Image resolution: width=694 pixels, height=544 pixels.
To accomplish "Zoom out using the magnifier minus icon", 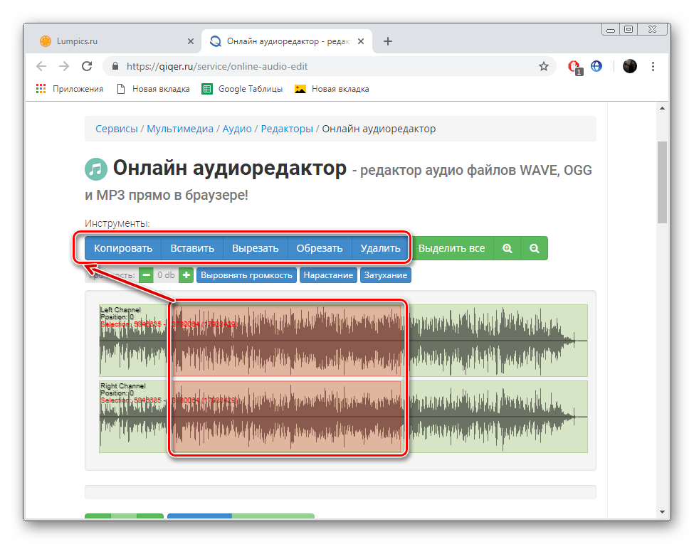I will coord(535,248).
